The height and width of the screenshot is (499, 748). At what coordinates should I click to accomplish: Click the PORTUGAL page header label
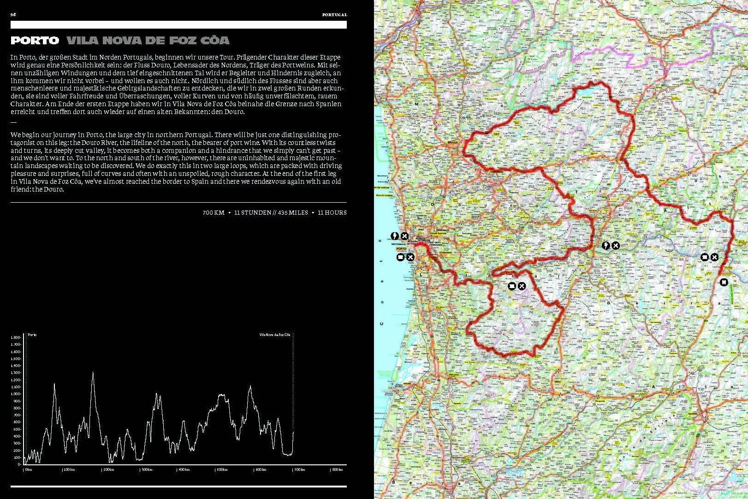[x=334, y=15]
